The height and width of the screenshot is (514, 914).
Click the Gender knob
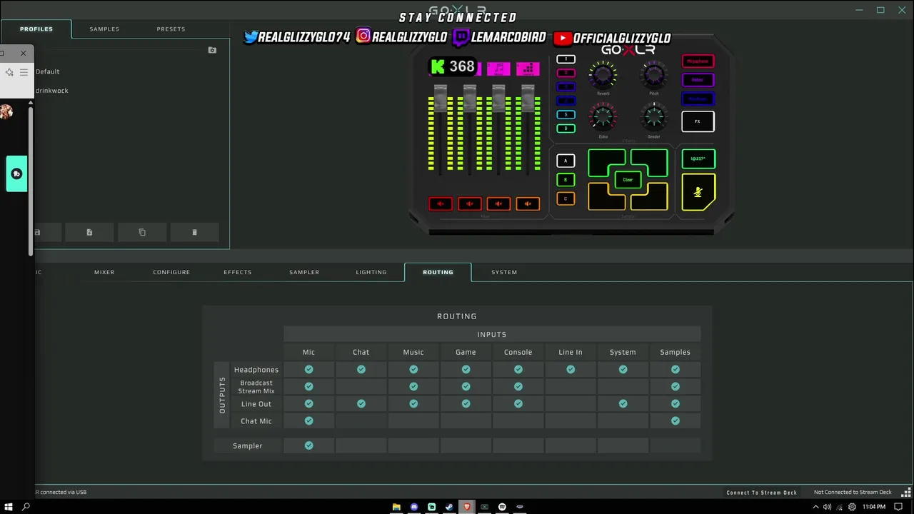click(654, 116)
